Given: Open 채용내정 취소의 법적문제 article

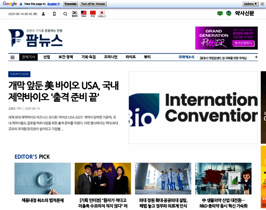Looking at the screenshot, I should pos(43,201).
